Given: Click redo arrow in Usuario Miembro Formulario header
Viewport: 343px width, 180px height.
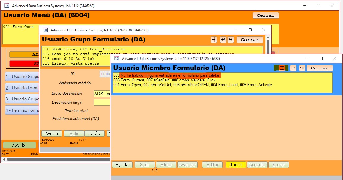Looking at the screenshot, I should (302, 68).
